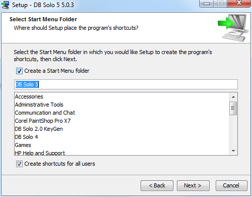Select HP Help and Support entry
The image size is (252, 197).
(40, 153)
